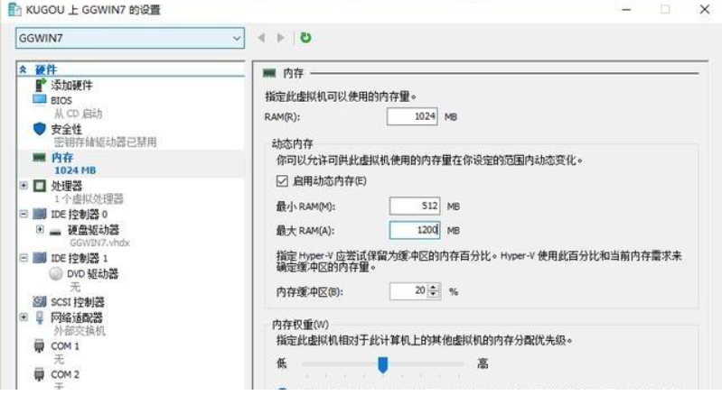Viewport: 722px width, 395px height.
Task: Open the GGWIN7 virtual machine dropdown
Action: [130, 38]
